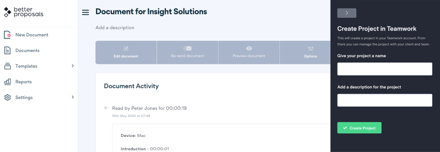Focus the project name input field
The height and width of the screenshot is (152, 440).
385,69
